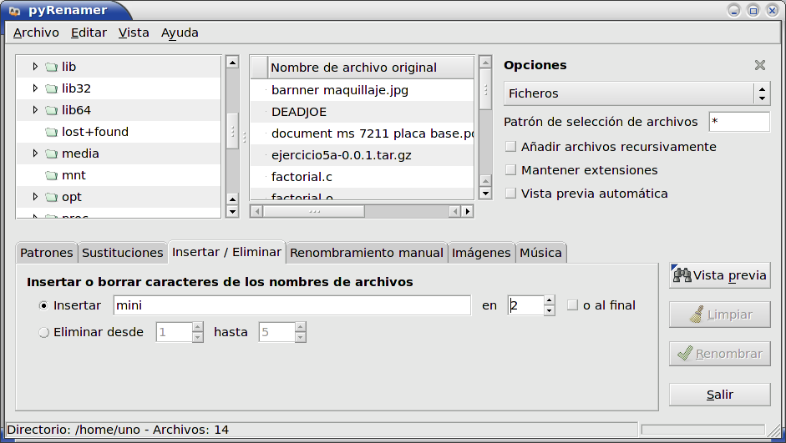
Task: Click the opt folder icon
Action: pos(51,197)
